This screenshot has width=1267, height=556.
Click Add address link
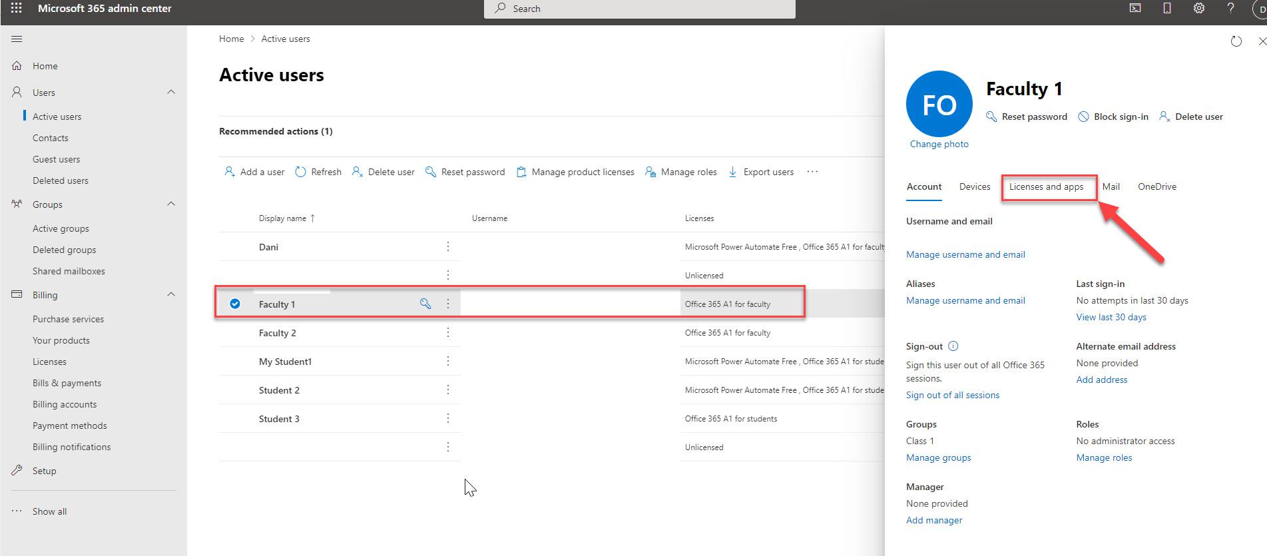1102,380
